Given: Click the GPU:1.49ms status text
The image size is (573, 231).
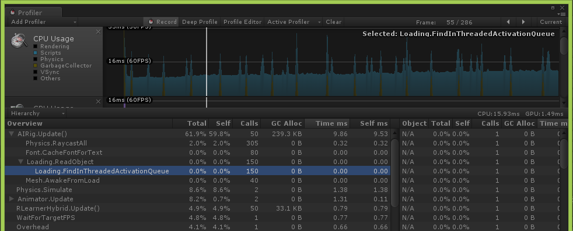Looking at the screenshot, I should tap(544, 113).
